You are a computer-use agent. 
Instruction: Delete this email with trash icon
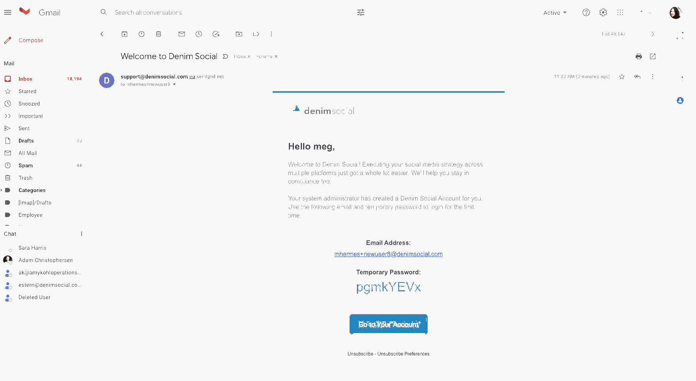[x=159, y=34]
